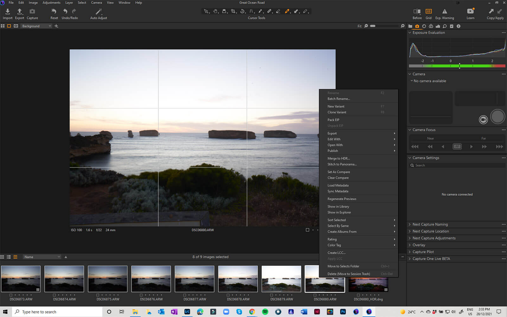
Task: Open the Adjustments menu in menu bar
Action: 51,3
